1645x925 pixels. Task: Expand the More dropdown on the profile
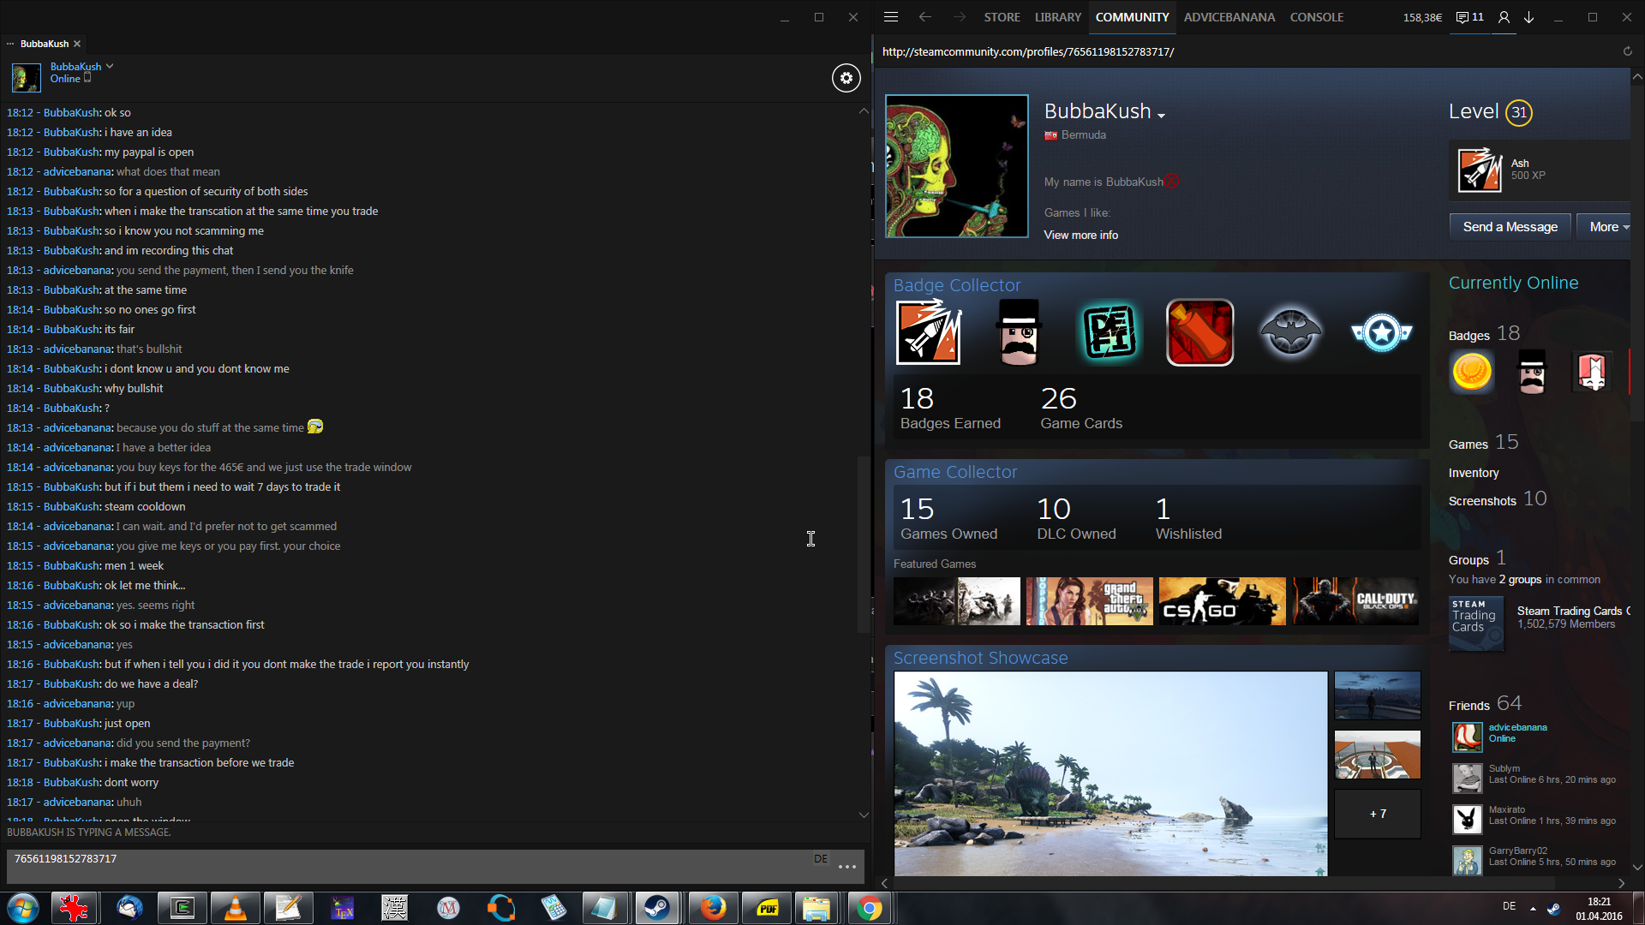(1606, 227)
